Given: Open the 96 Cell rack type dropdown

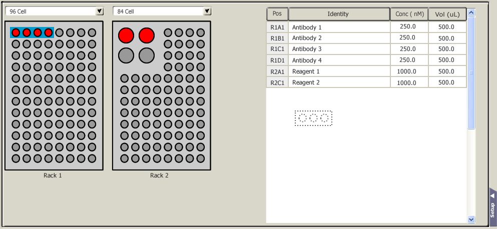Looking at the screenshot, I should tap(99, 11).
